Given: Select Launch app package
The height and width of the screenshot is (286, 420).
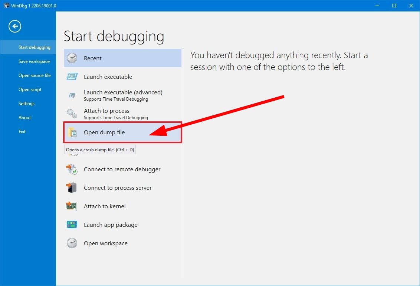Looking at the screenshot, I should [x=123, y=225].
